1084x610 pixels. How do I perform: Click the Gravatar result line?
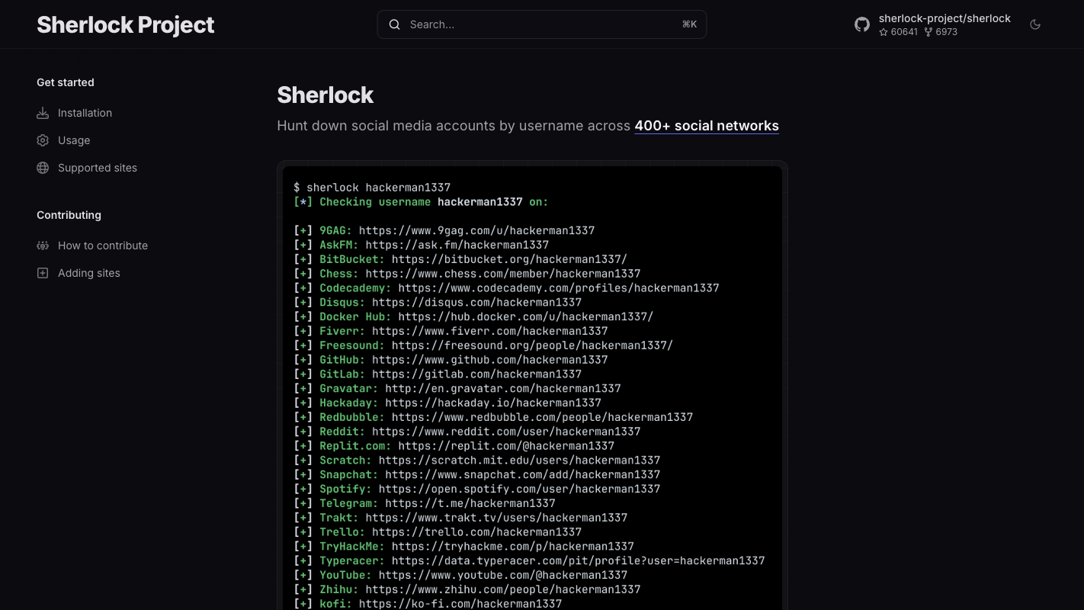coord(457,389)
